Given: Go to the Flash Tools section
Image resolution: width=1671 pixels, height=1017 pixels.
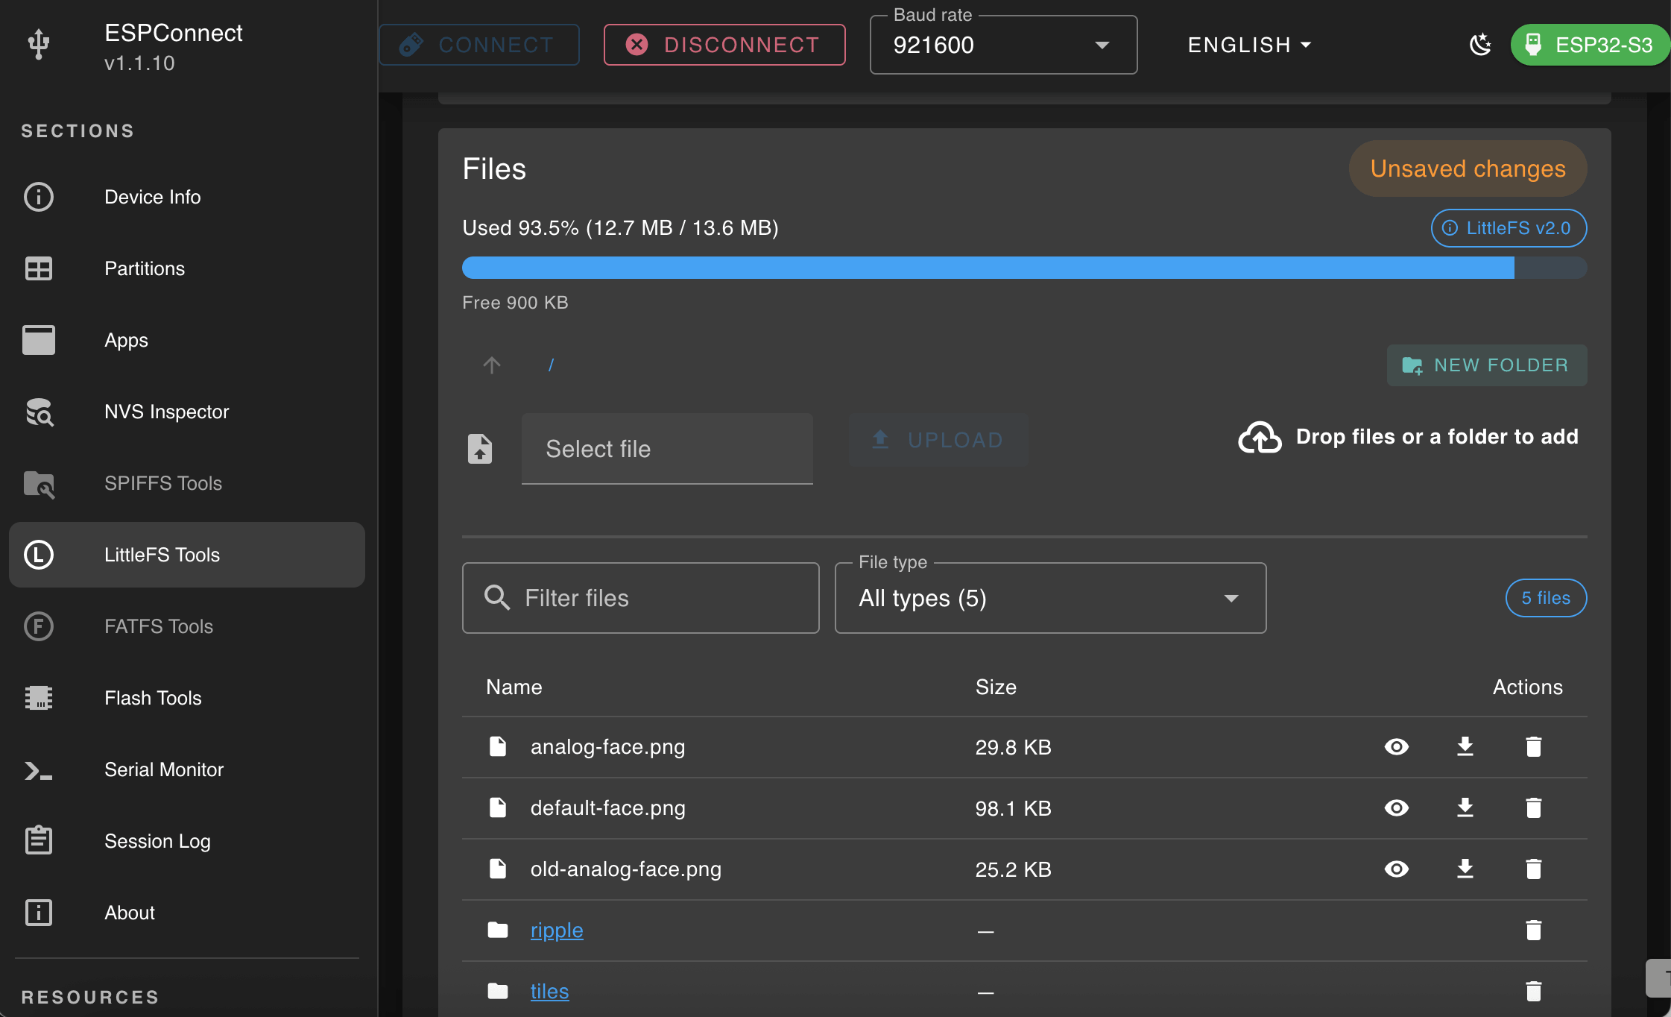Looking at the screenshot, I should [153, 698].
